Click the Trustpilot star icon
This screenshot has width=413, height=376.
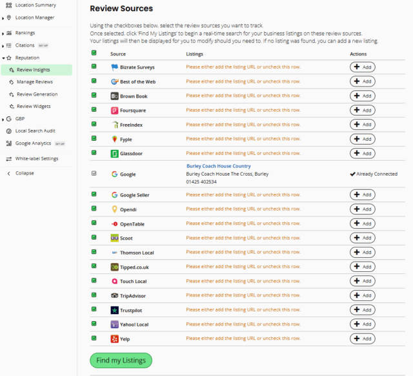click(x=114, y=309)
